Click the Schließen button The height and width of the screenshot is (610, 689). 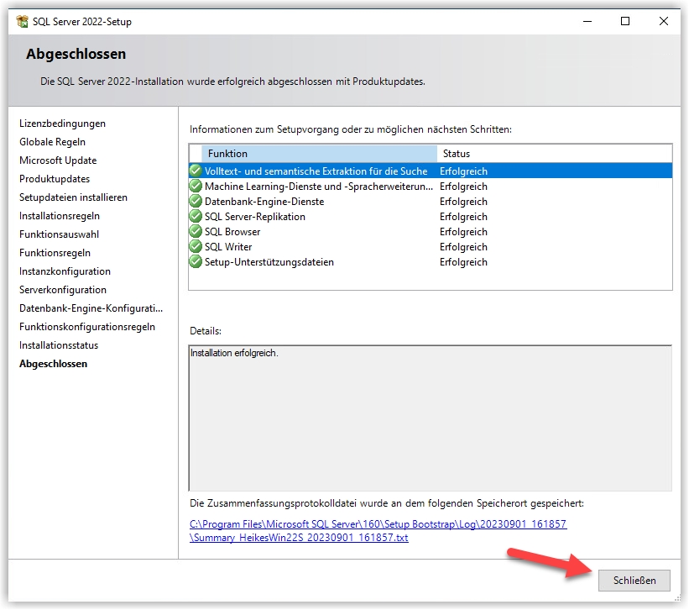point(634,581)
